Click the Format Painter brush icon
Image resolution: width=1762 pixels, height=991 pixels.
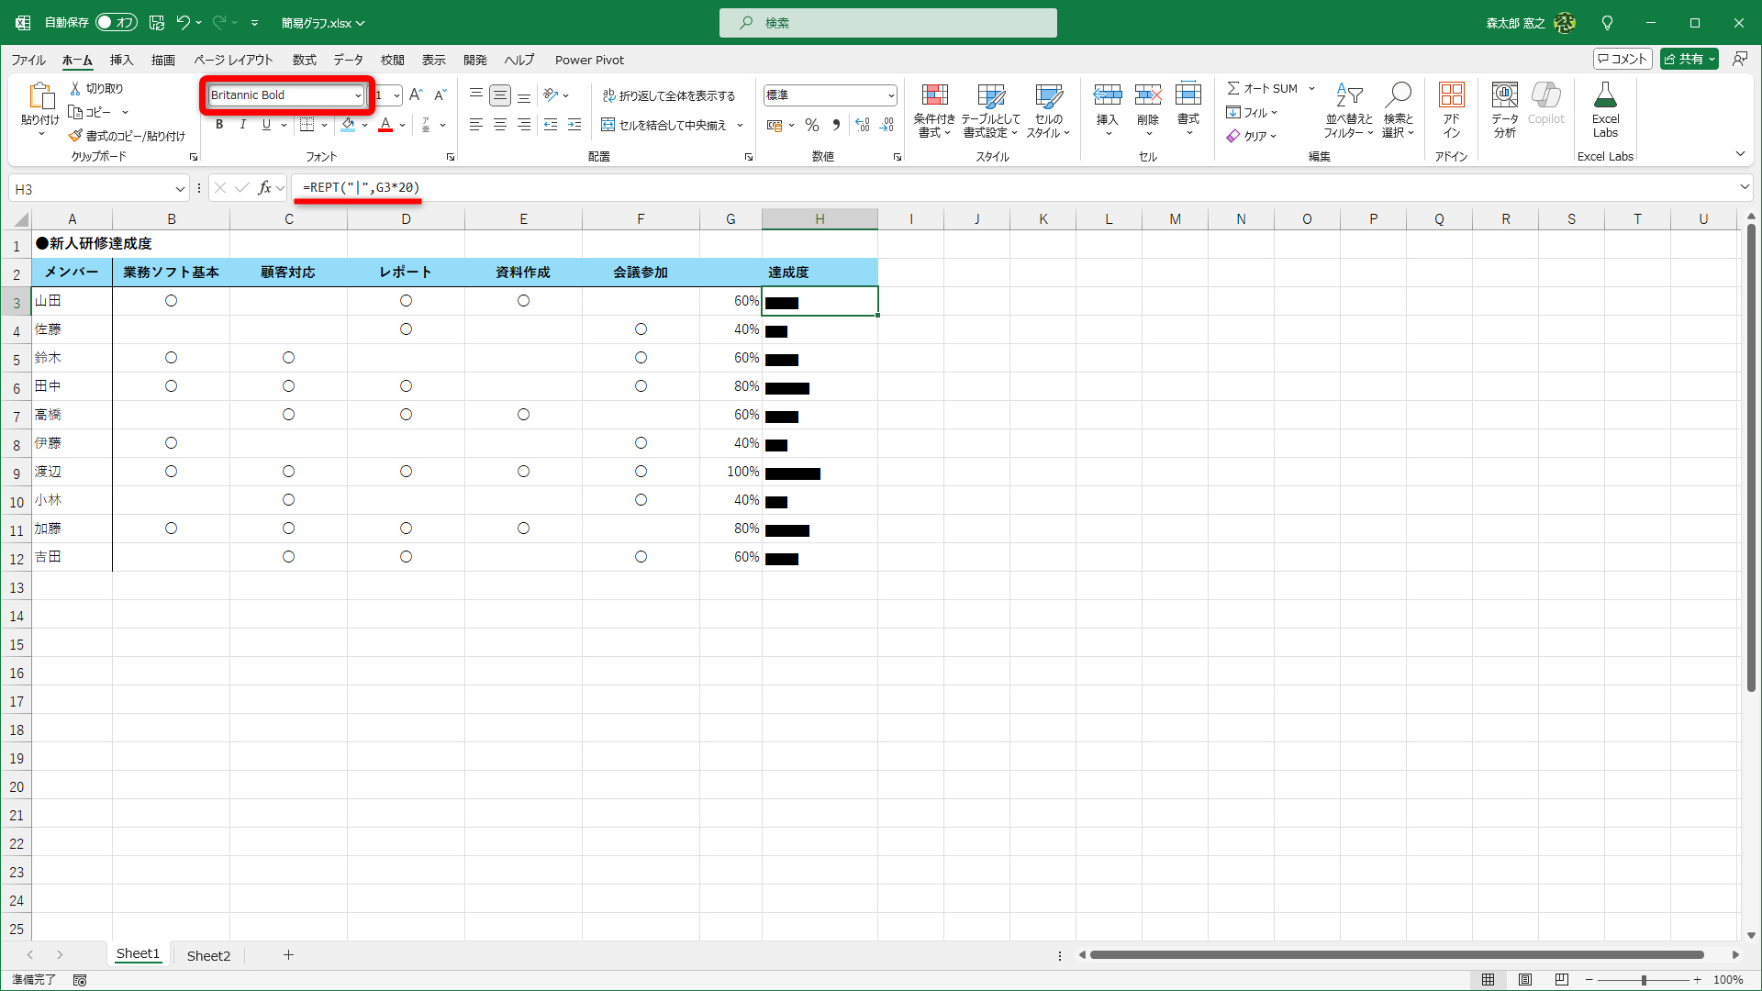click(75, 136)
